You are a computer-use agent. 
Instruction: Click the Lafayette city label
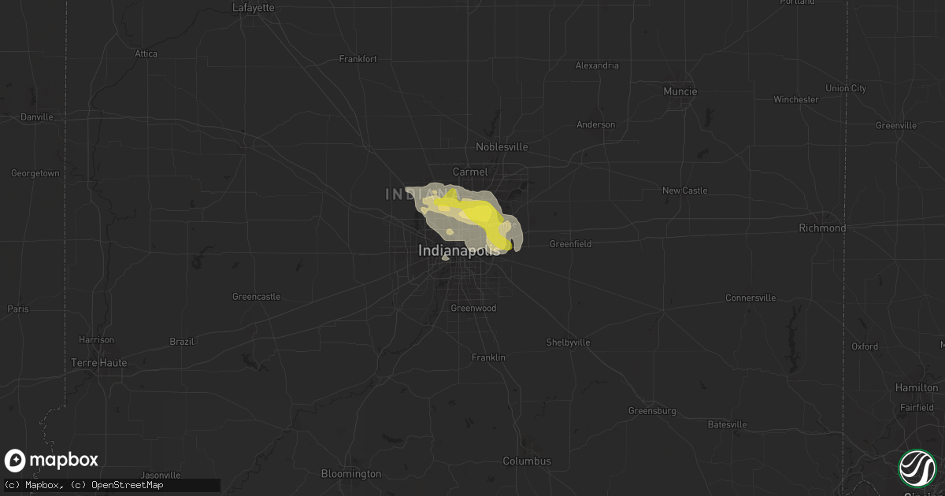[254, 8]
